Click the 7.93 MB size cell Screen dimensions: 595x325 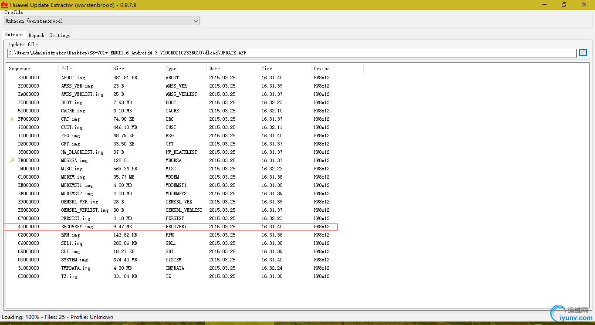(x=122, y=102)
